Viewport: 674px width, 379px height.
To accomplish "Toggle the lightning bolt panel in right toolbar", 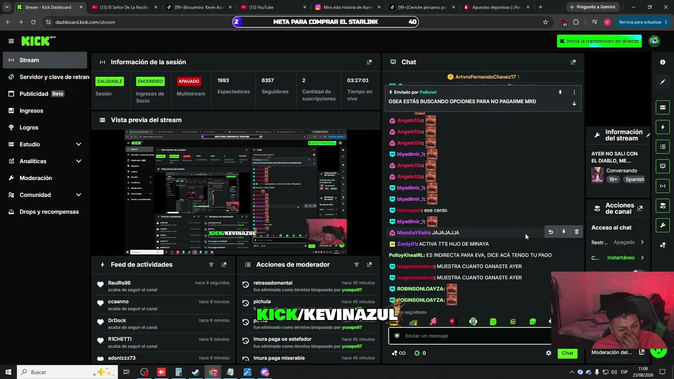I will [x=662, y=127].
